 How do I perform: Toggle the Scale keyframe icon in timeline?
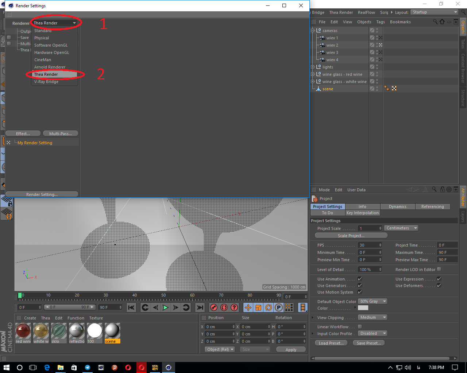[x=258, y=307]
